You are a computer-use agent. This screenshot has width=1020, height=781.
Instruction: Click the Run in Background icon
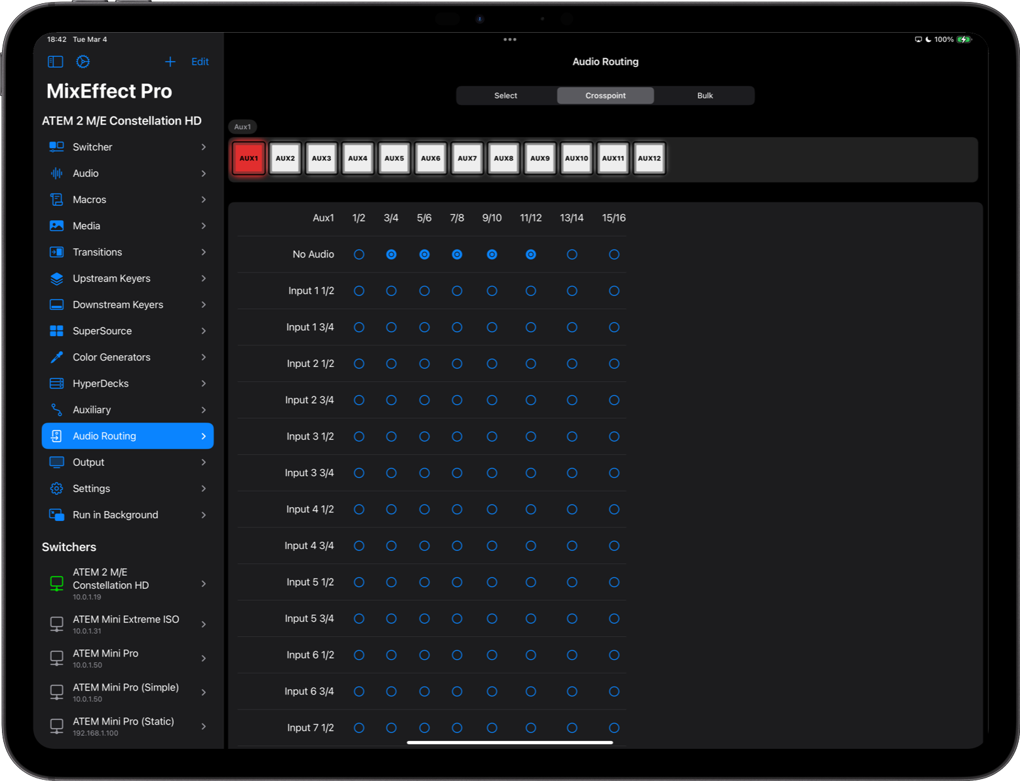click(x=57, y=514)
